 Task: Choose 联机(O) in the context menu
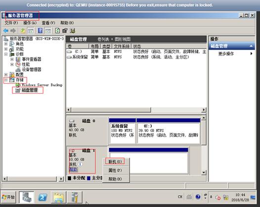(115, 161)
